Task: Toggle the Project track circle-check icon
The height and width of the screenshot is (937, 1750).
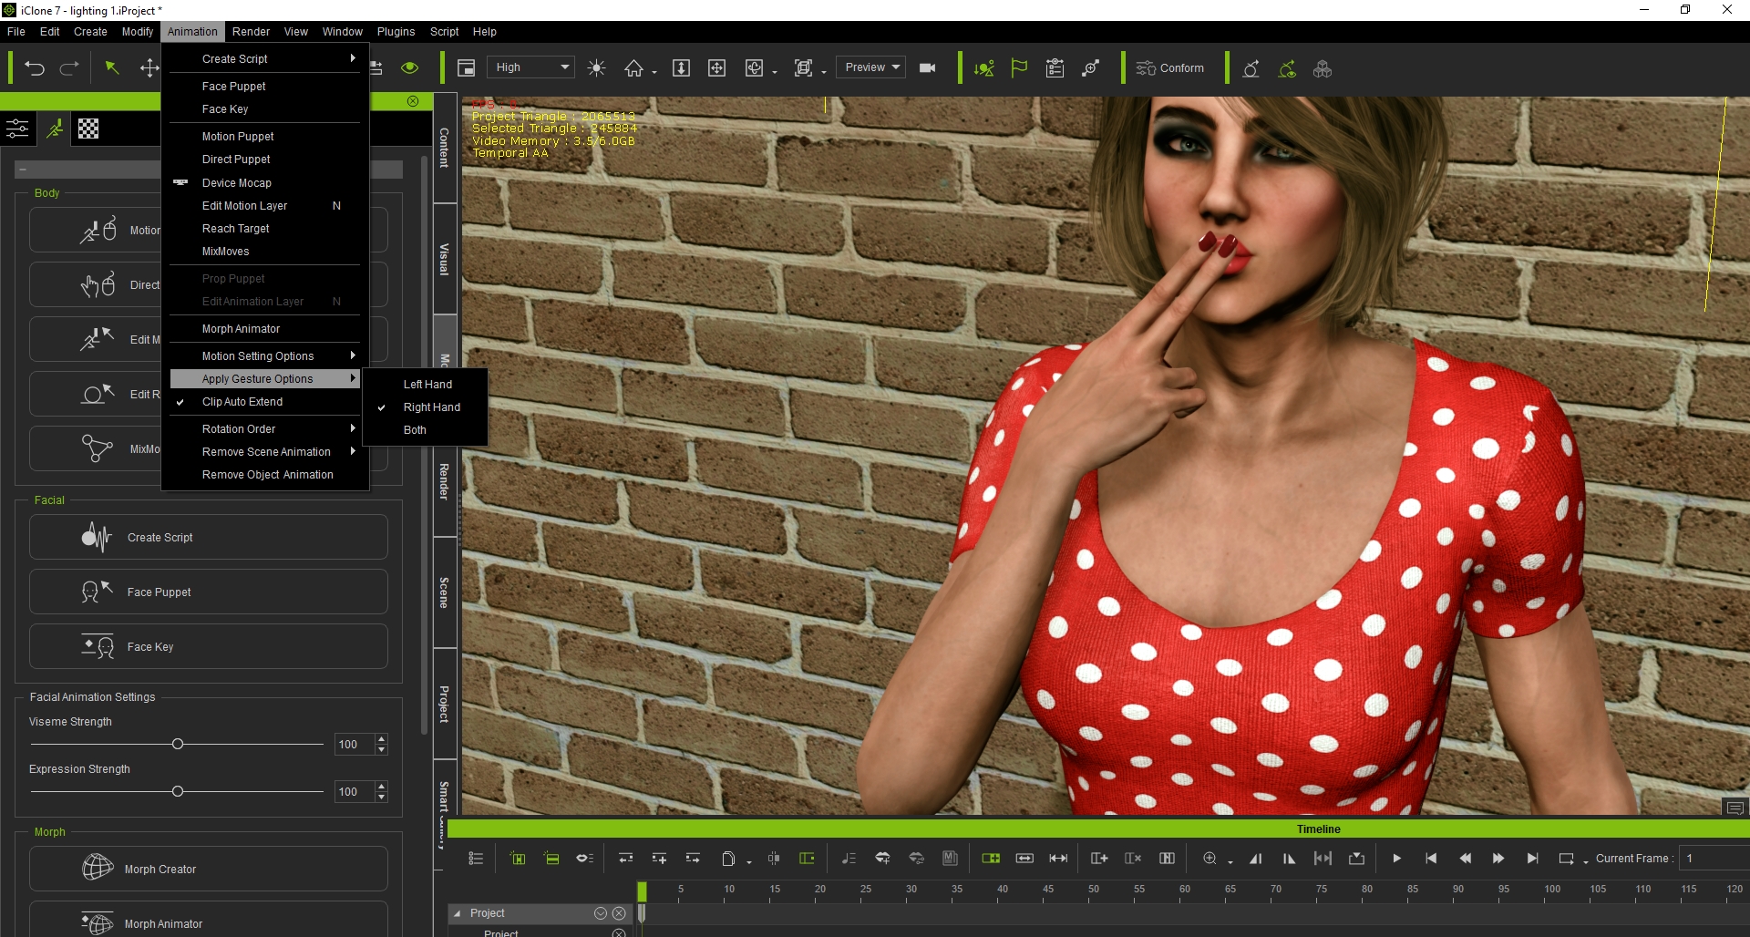Action: 601,913
